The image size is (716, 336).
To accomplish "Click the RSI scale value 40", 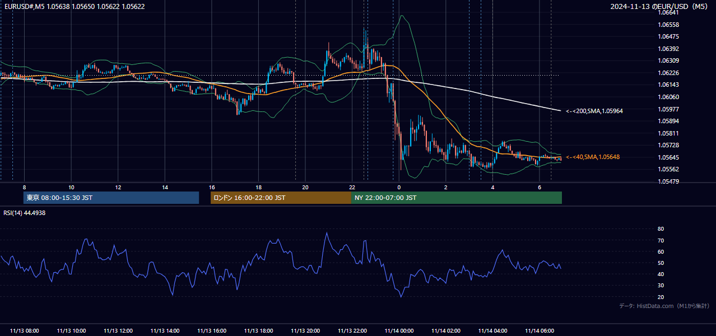I will pyautogui.click(x=661, y=274).
